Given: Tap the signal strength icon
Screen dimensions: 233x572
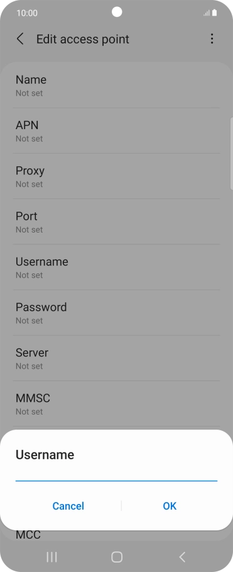Looking at the screenshot, I should coord(207,13).
